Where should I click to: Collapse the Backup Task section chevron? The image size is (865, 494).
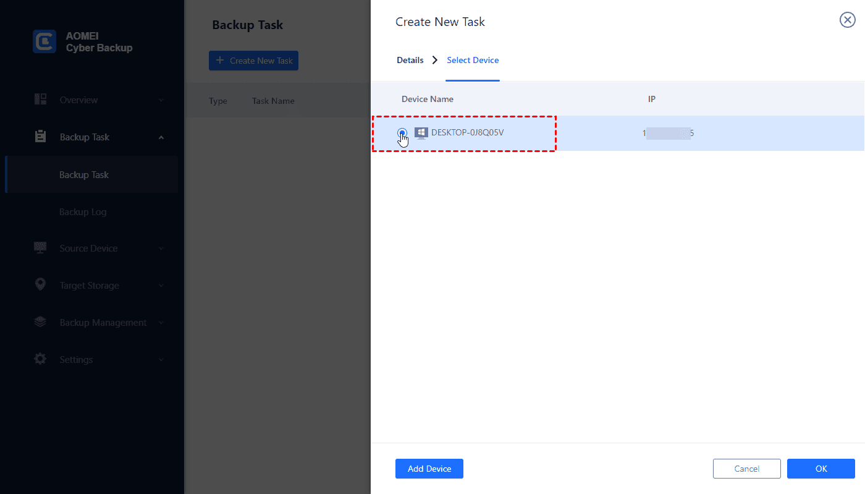[161, 137]
